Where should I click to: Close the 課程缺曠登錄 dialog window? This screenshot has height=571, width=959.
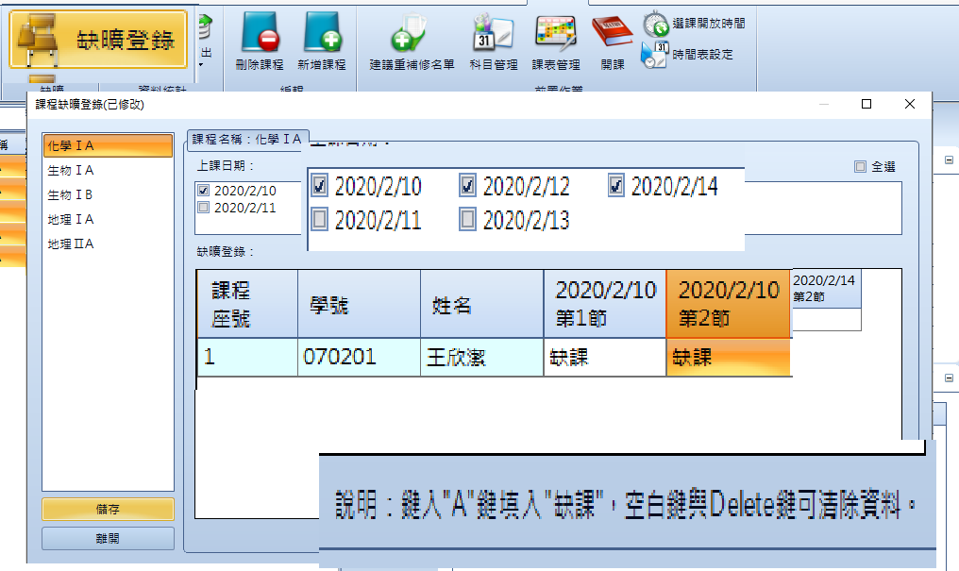910,104
